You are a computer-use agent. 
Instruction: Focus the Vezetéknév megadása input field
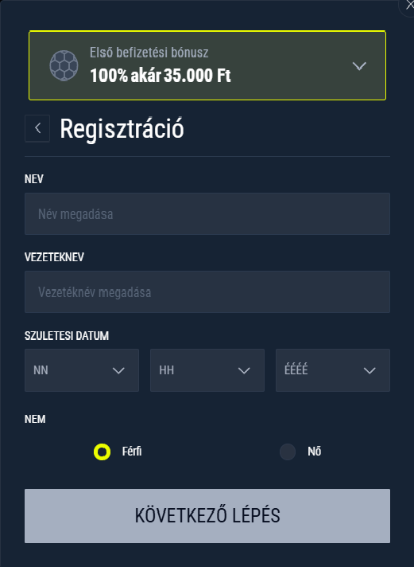tap(207, 291)
